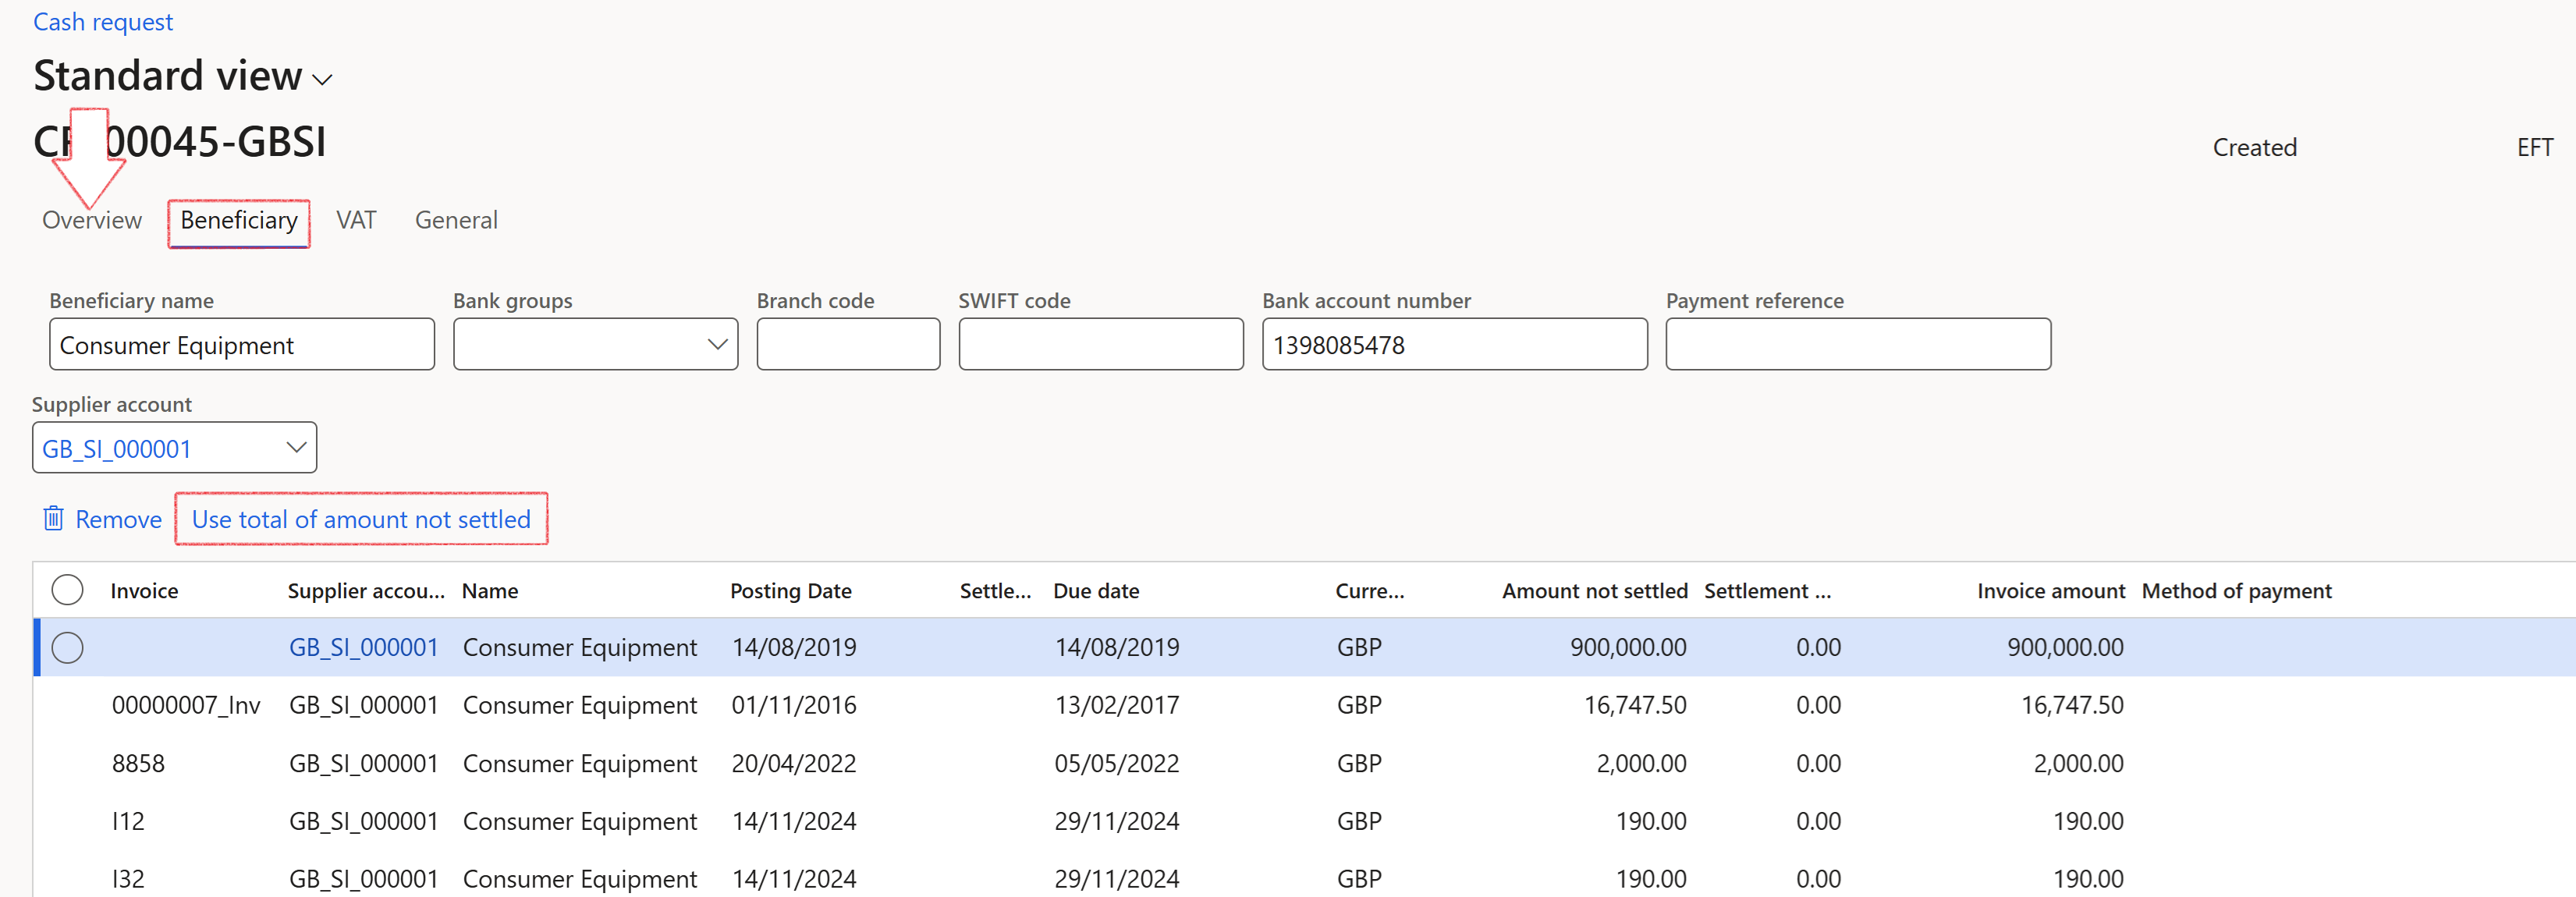
Task: Click posting date 20/04/2022 cell
Action: coord(793,763)
